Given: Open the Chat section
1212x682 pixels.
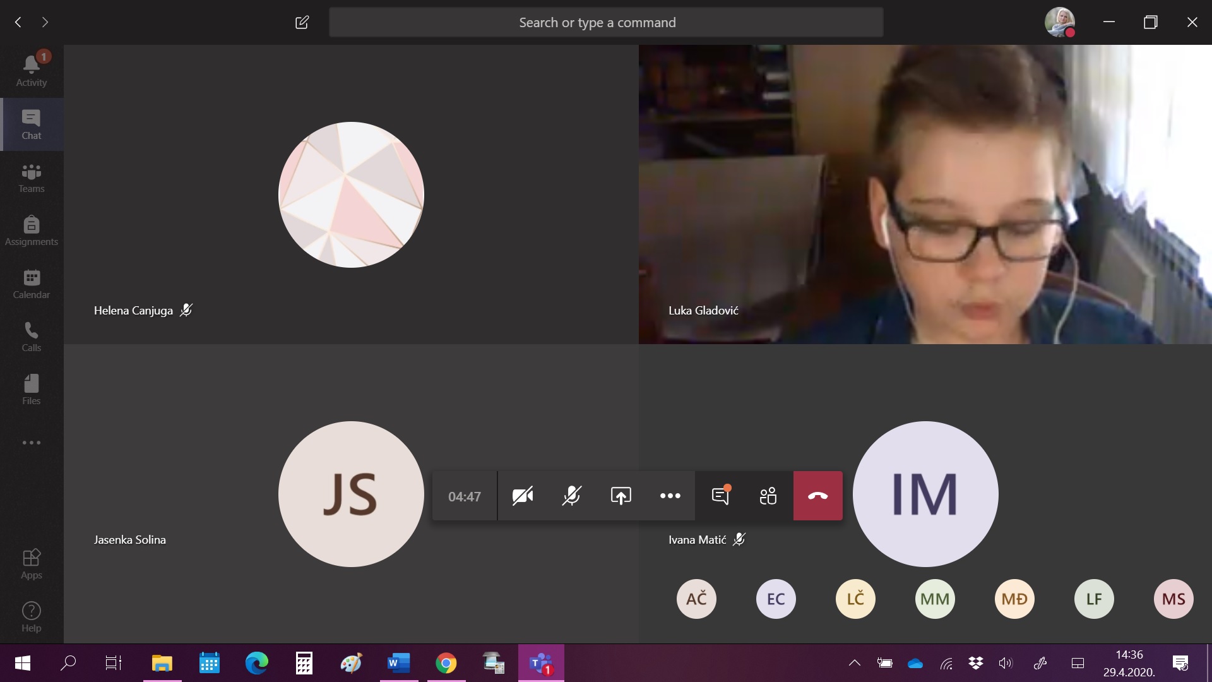Looking at the screenshot, I should [x=32, y=124].
